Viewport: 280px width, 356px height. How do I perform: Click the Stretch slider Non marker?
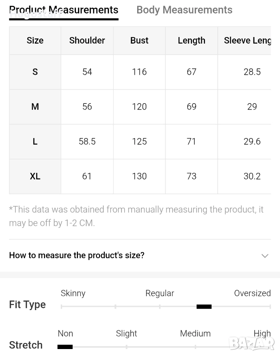[x=65, y=347]
